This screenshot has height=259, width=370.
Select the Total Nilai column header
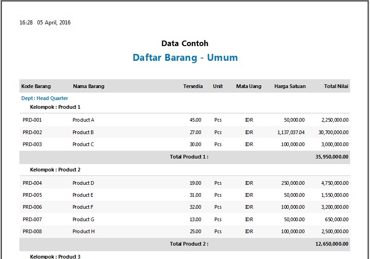pyautogui.click(x=336, y=86)
